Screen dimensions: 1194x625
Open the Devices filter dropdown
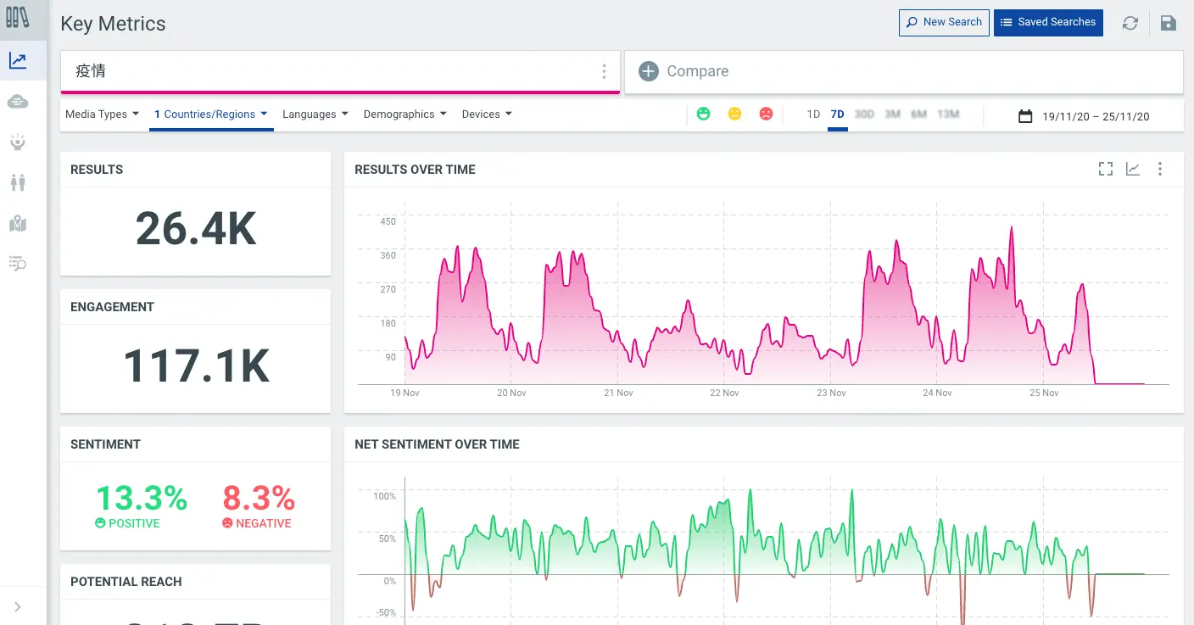pos(487,114)
